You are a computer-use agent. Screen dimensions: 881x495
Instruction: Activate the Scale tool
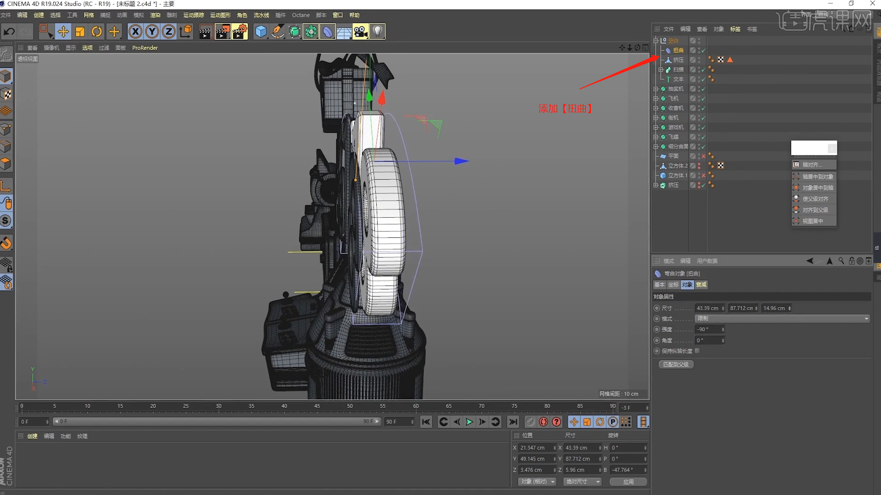80,31
